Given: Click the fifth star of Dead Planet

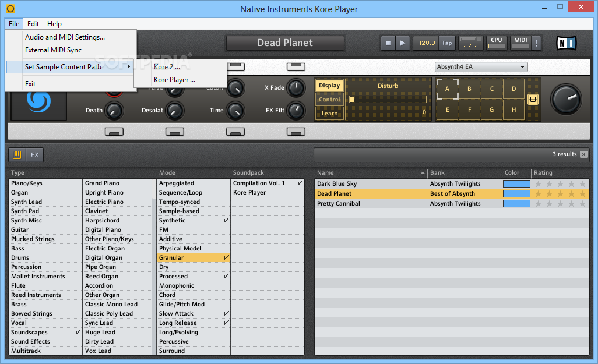Looking at the screenshot, I should pyautogui.click(x=582, y=193).
